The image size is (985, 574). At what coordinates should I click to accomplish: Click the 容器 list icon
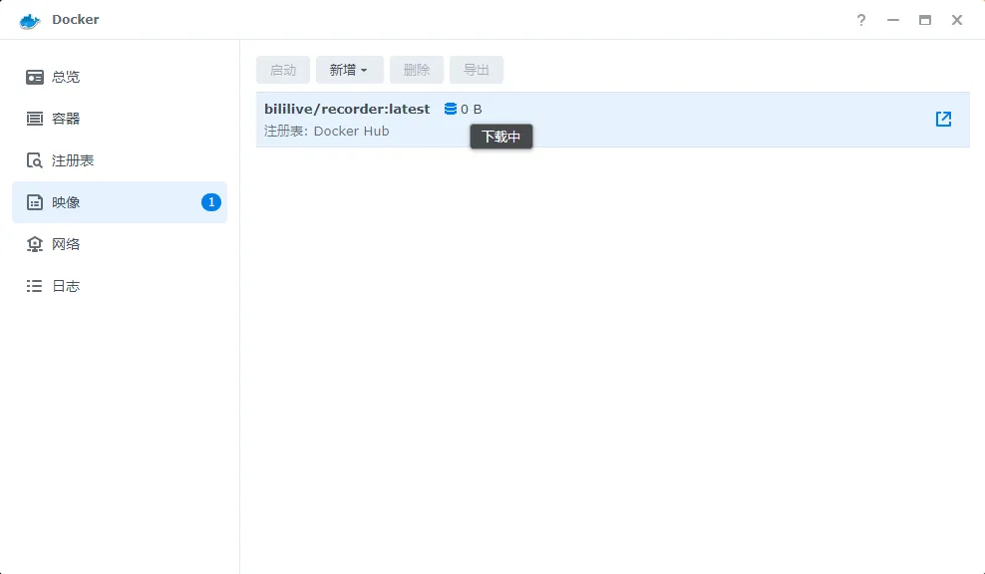pyautogui.click(x=35, y=119)
